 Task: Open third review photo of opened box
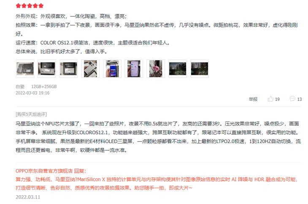pyautogui.click(x=68, y=69)
